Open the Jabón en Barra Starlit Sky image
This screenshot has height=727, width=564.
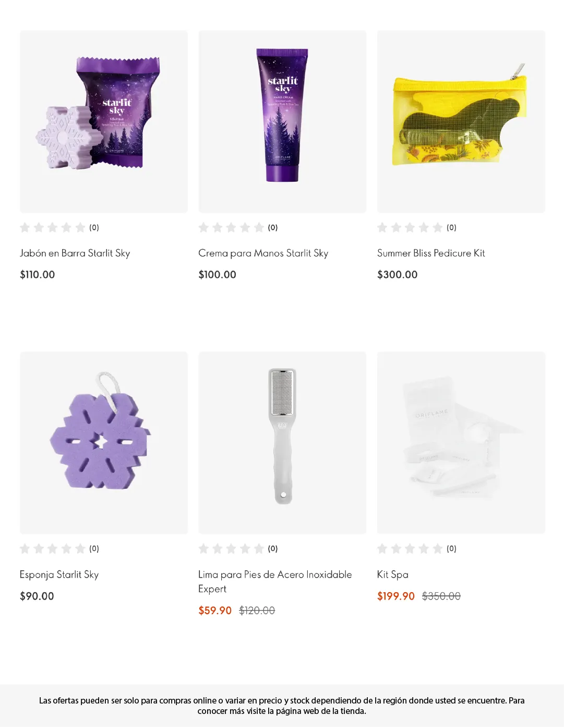click(103, 121)
